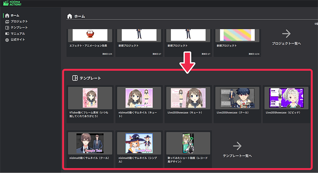318x173 pixels.
Task: Open テンプレート in the sidebar
Action: 19,28
